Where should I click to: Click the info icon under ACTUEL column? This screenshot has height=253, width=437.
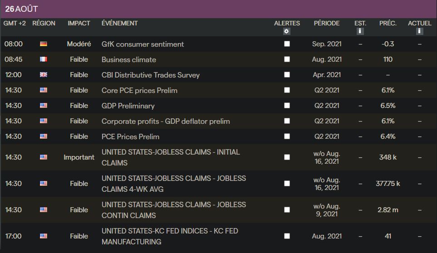(420, 31)
